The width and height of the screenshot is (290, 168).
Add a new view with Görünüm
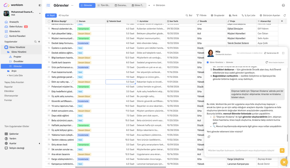click(x=159, y=5)
